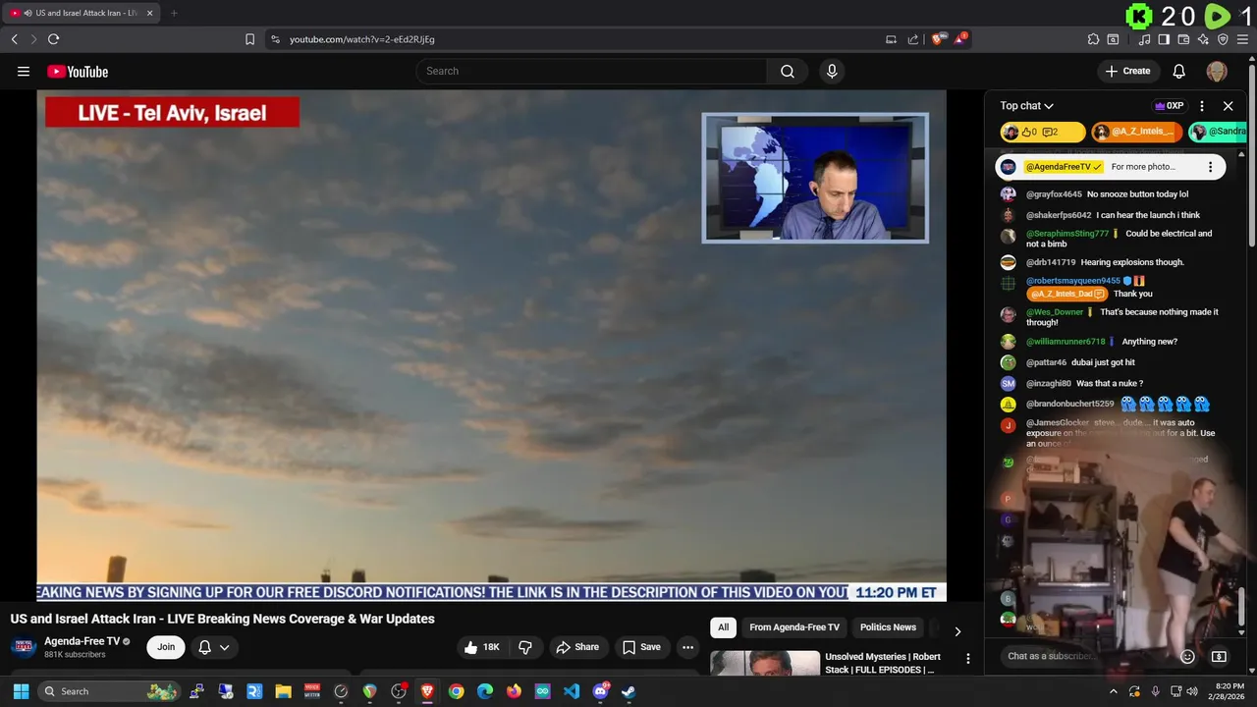Open emoji picker in chat input

coord(1187,656)
